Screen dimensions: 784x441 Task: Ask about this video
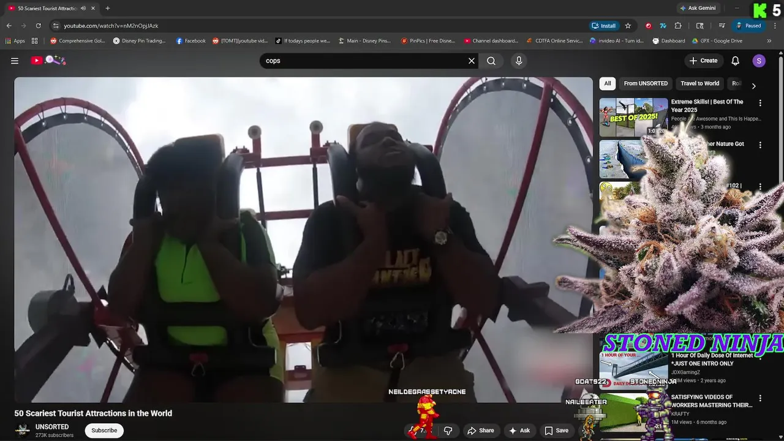[519, 431]
